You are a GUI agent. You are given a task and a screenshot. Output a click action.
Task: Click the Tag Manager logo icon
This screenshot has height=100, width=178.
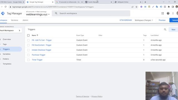pos(3,13)
